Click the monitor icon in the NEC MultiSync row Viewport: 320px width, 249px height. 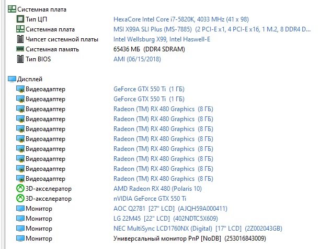(20, 229)
